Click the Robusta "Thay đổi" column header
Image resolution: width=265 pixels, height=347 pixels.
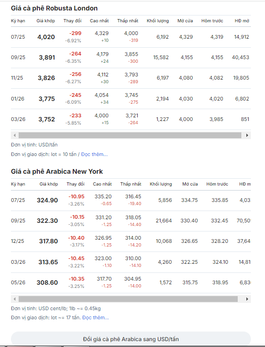[72, 21]
